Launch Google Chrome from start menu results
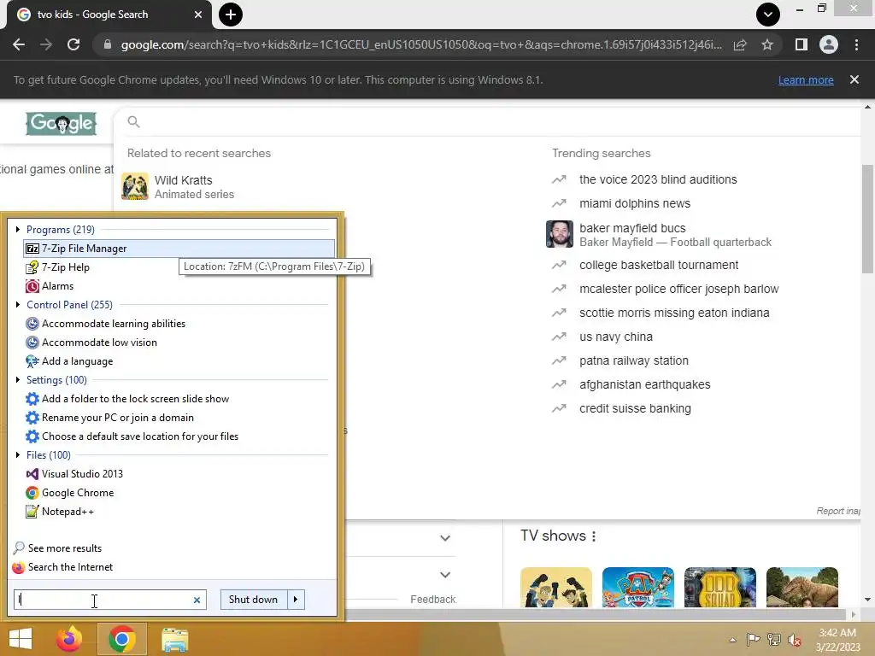875x656 pixels. pos(78,493)
